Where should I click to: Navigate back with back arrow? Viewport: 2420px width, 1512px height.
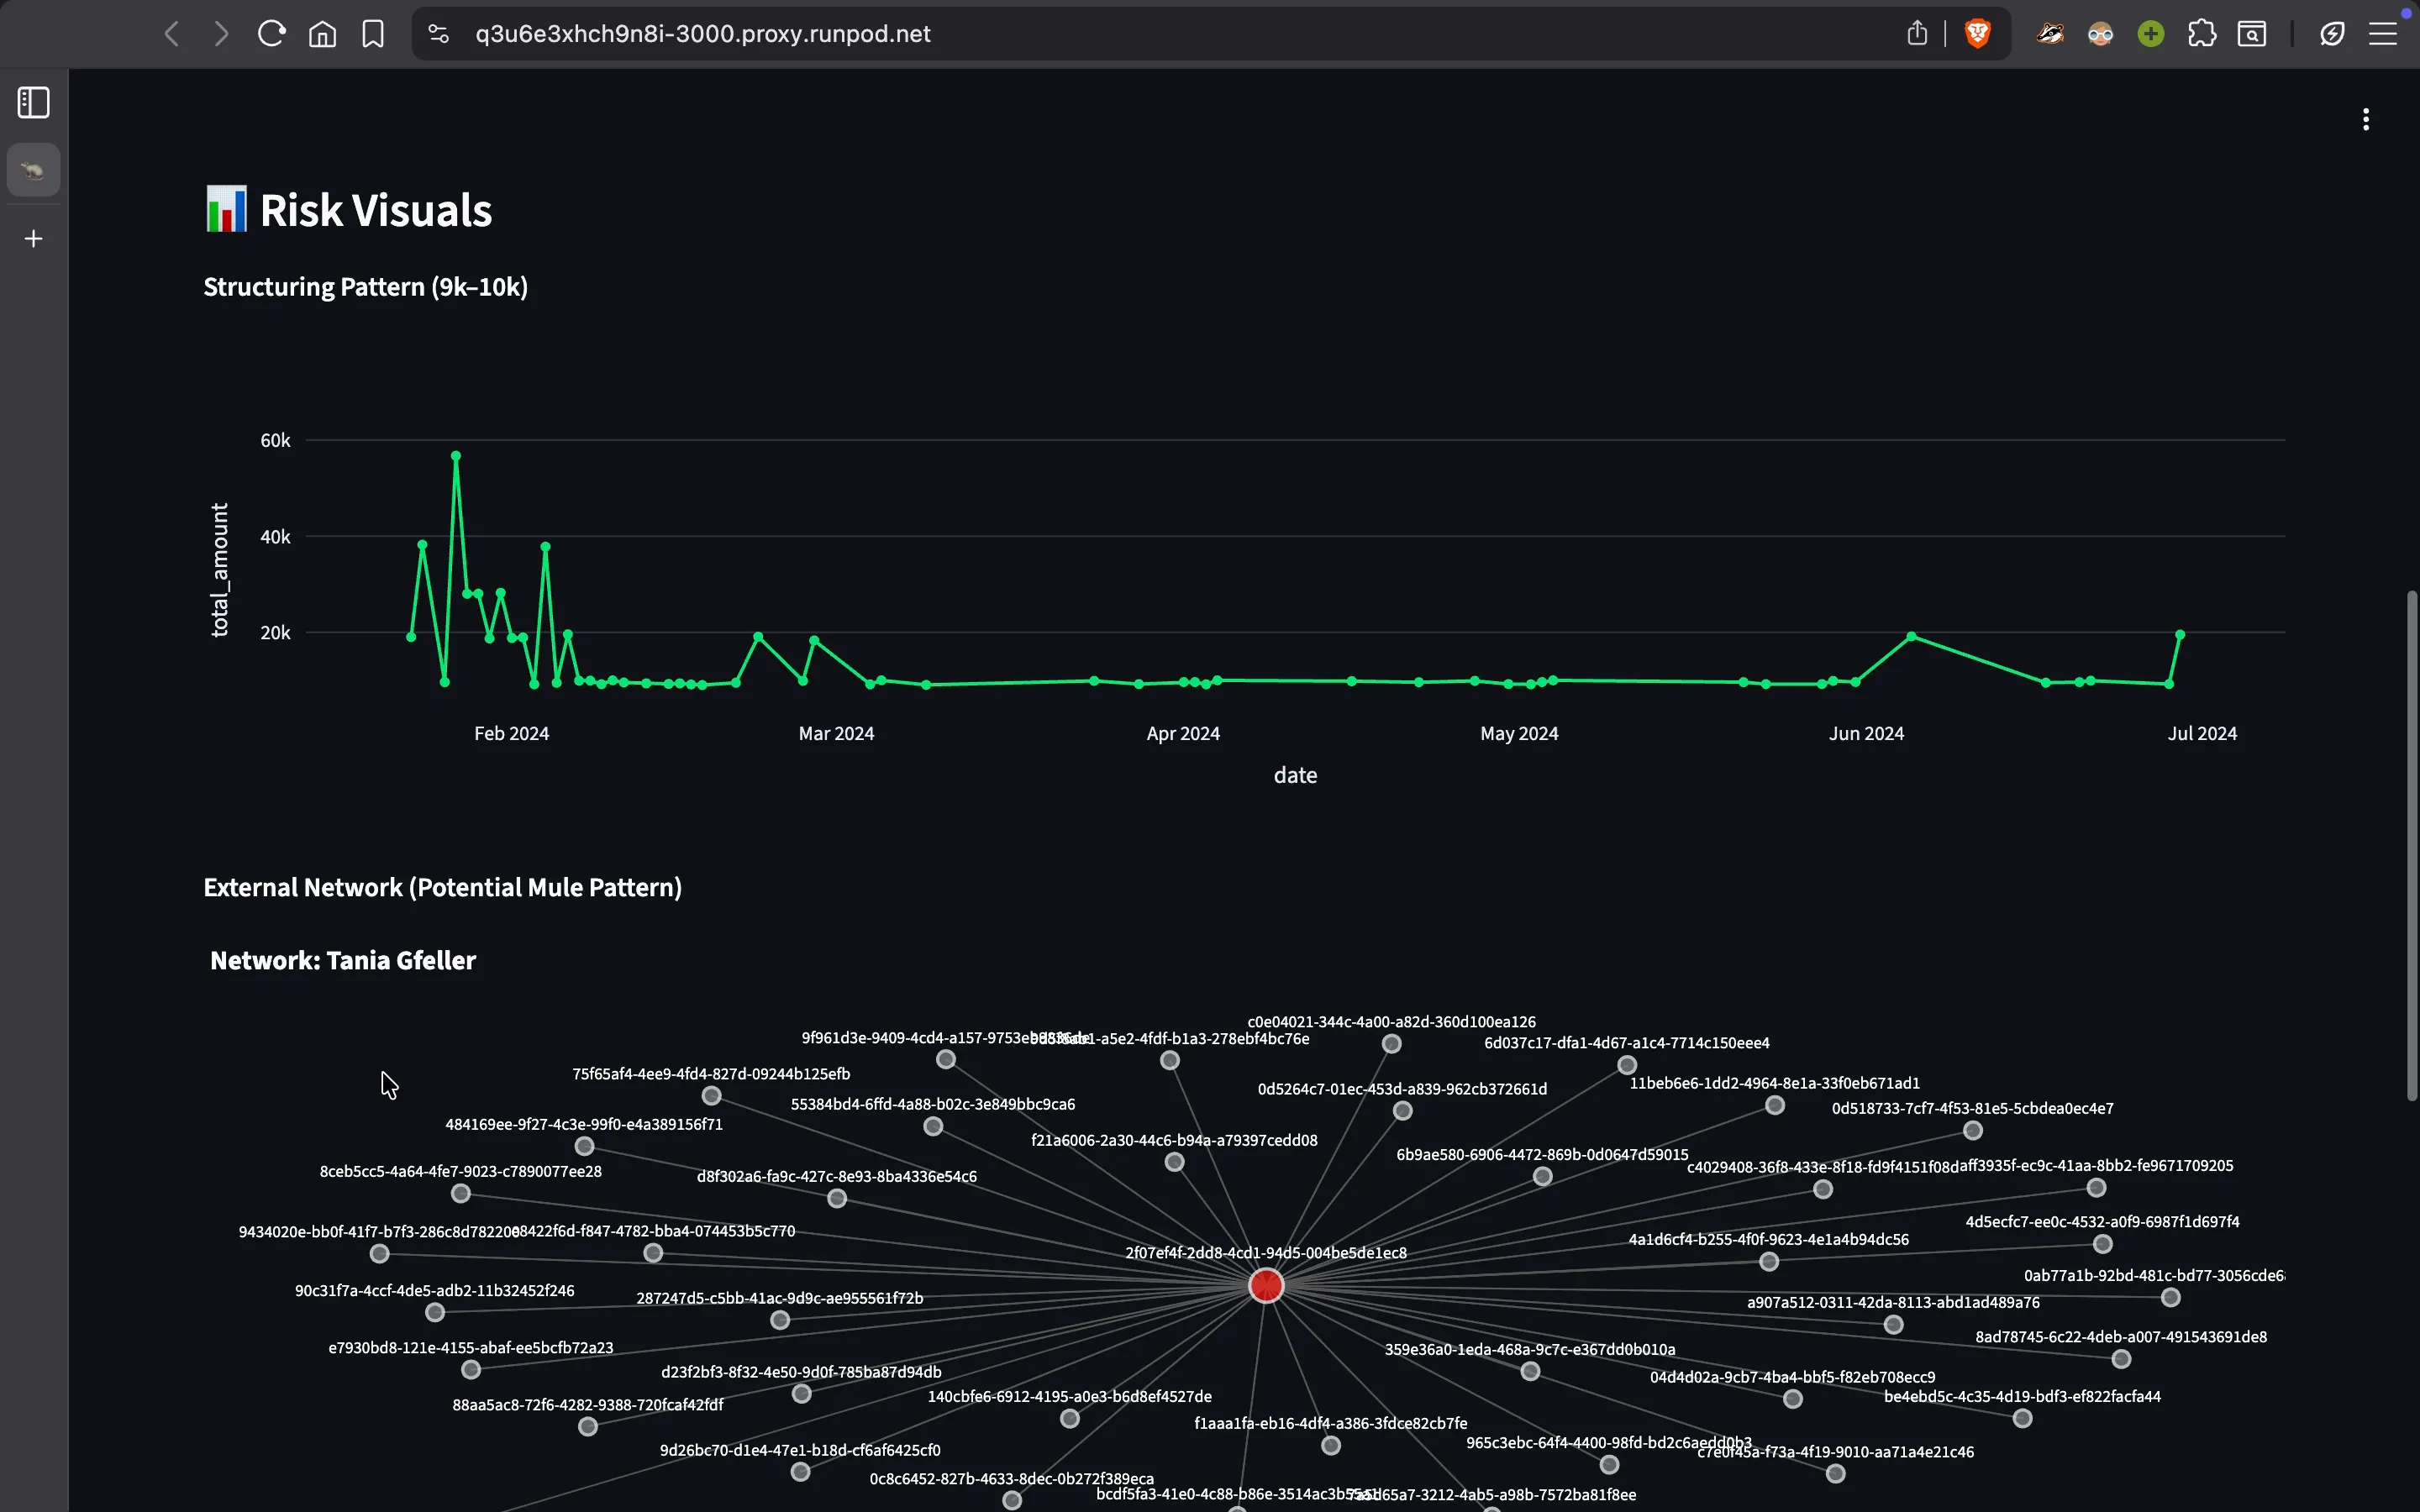tap(172, 34)
